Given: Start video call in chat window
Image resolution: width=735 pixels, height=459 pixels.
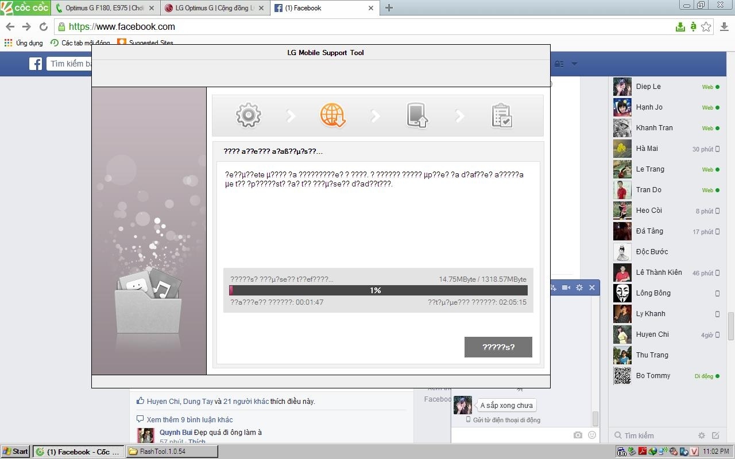Looking at the screenshot, I should (x=566, y=287).
